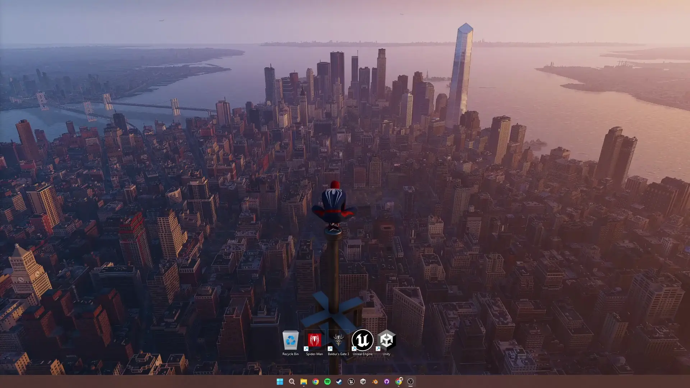Switch to the running OBS Studio window
This screenshot has height=388, width=690.
[x=410, y=382]
